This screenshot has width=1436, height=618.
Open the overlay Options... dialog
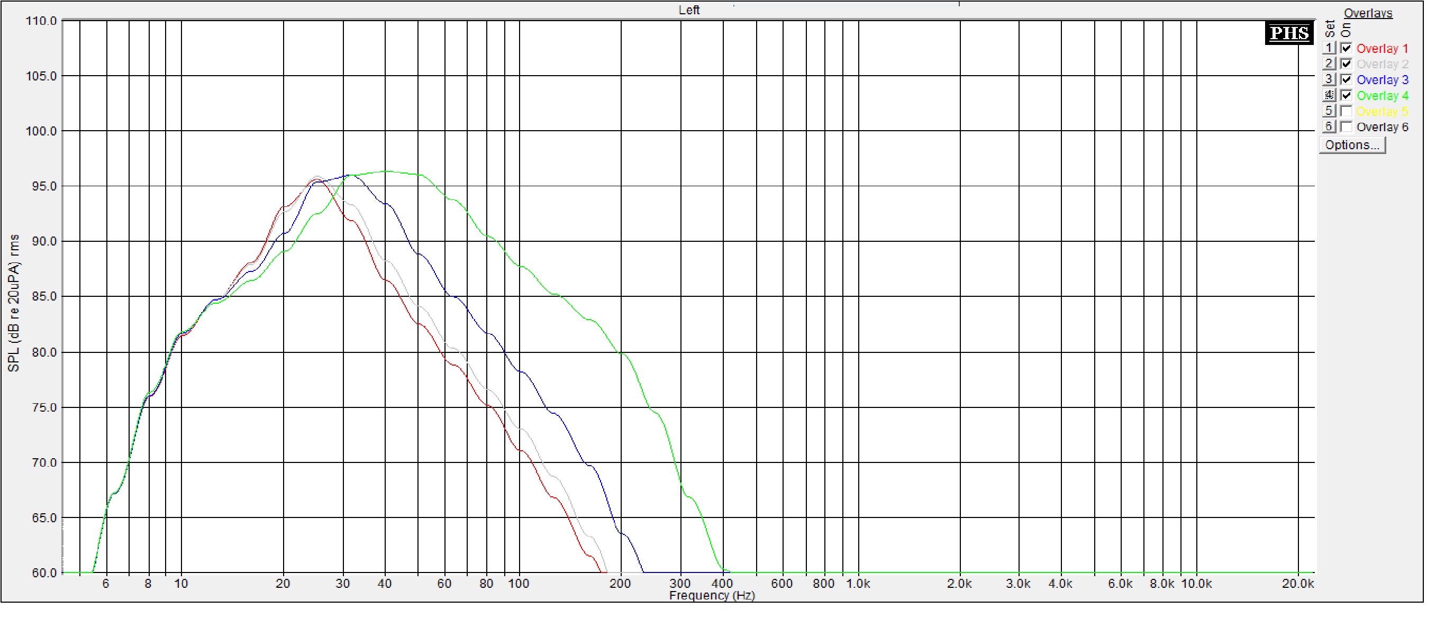point(1351,146)
